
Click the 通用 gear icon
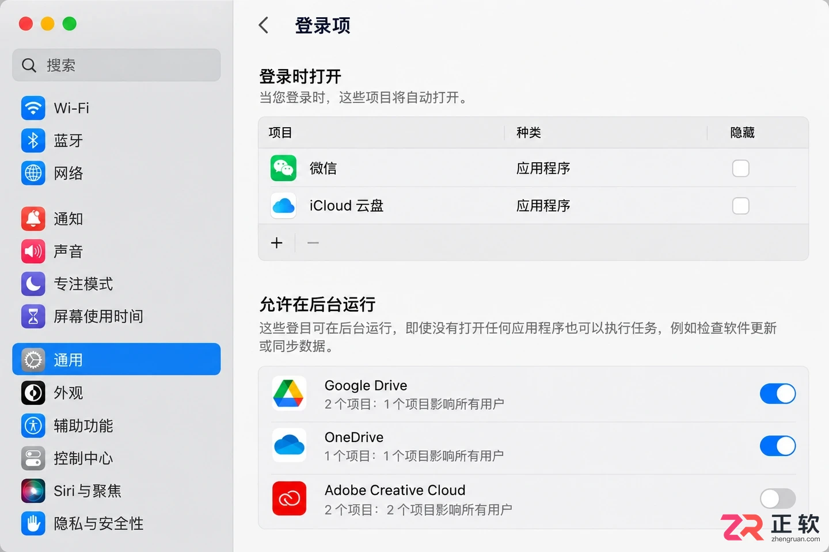[33, 360]
